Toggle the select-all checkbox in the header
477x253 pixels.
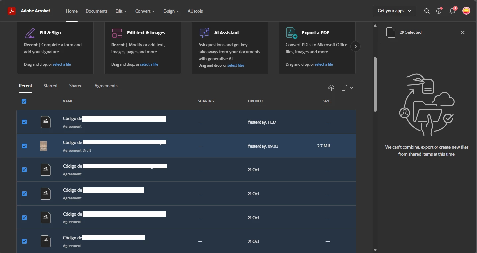click(24, 101)
